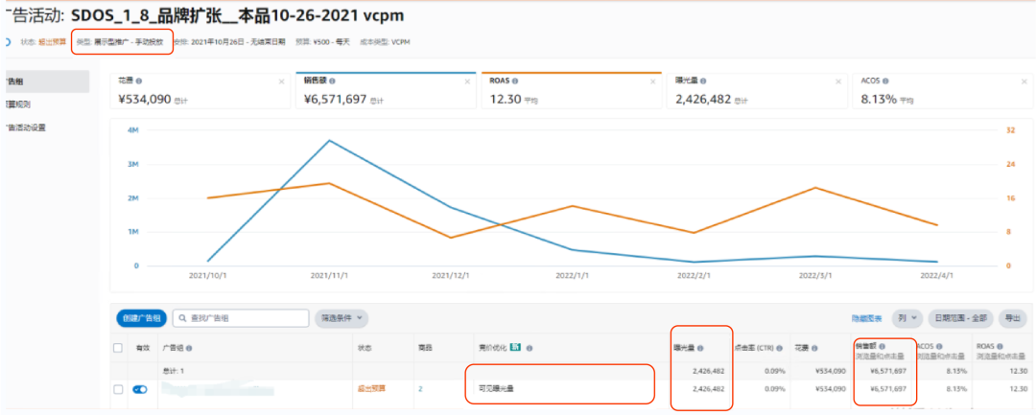1036x415 pixels.
Task: Click 2022/3/1 label on chart axis
Action: [x=815, y=276]
